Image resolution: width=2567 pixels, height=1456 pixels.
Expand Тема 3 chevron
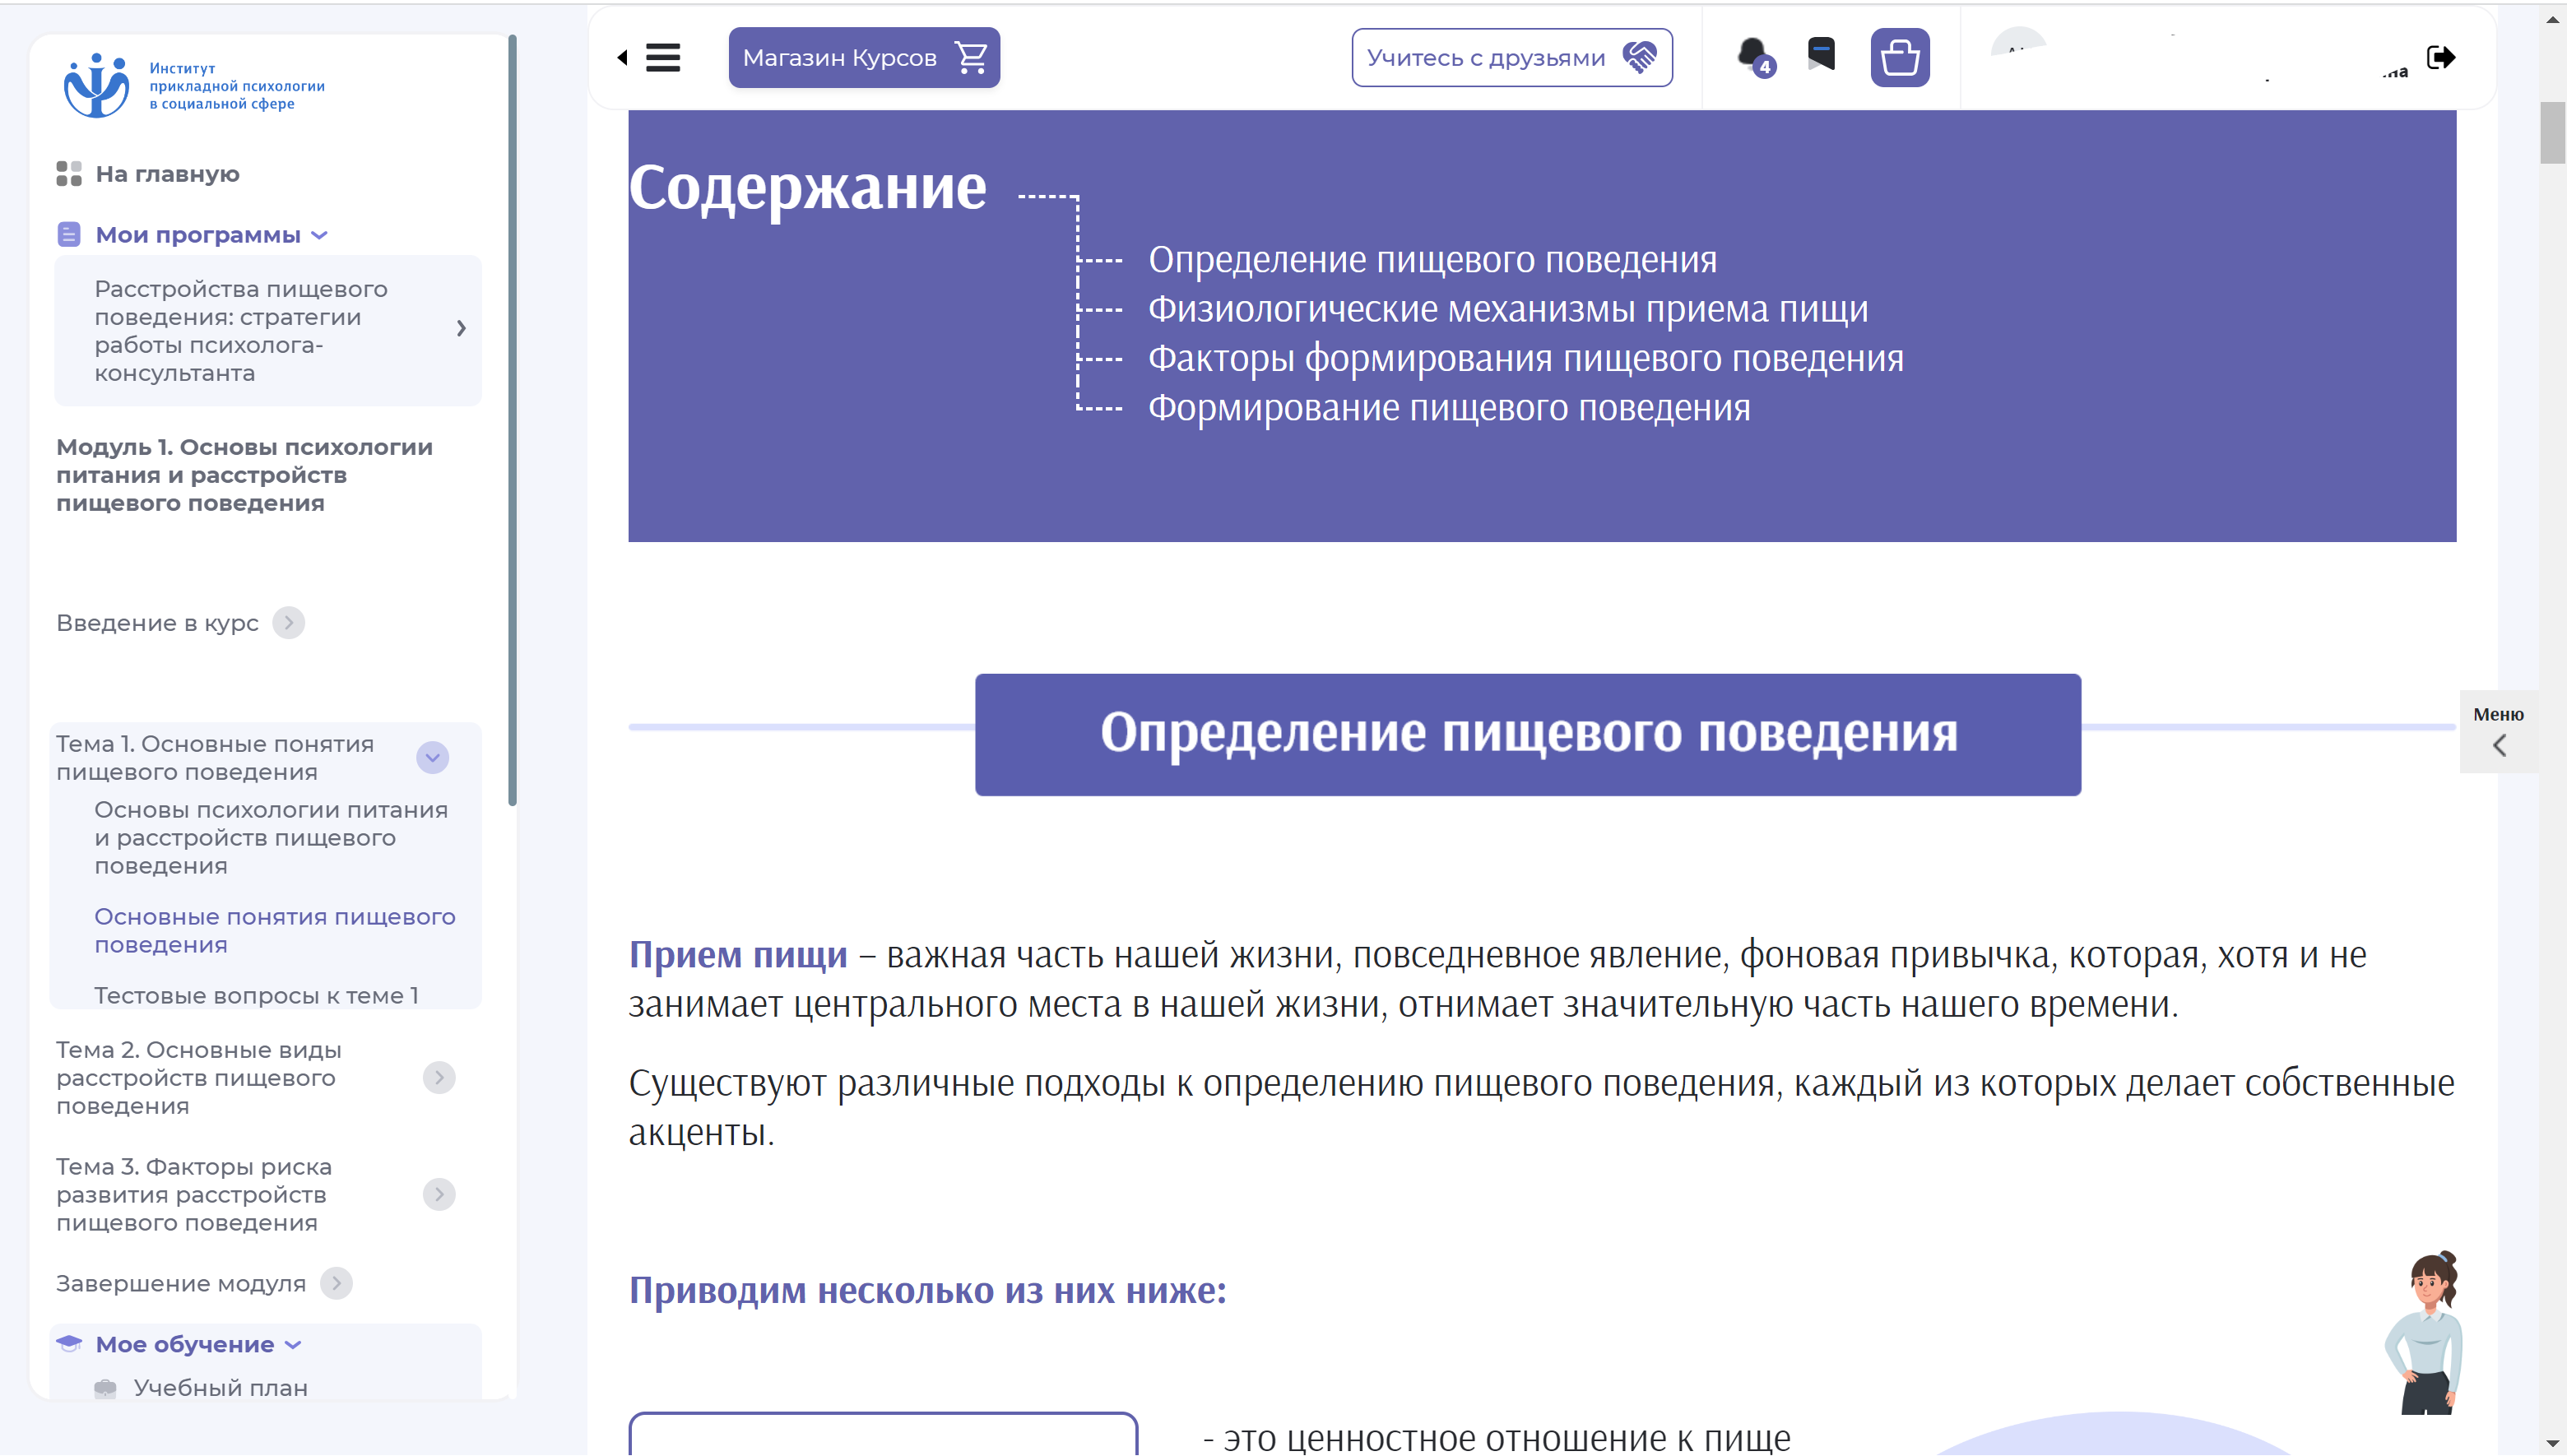tap(439, 1195)
